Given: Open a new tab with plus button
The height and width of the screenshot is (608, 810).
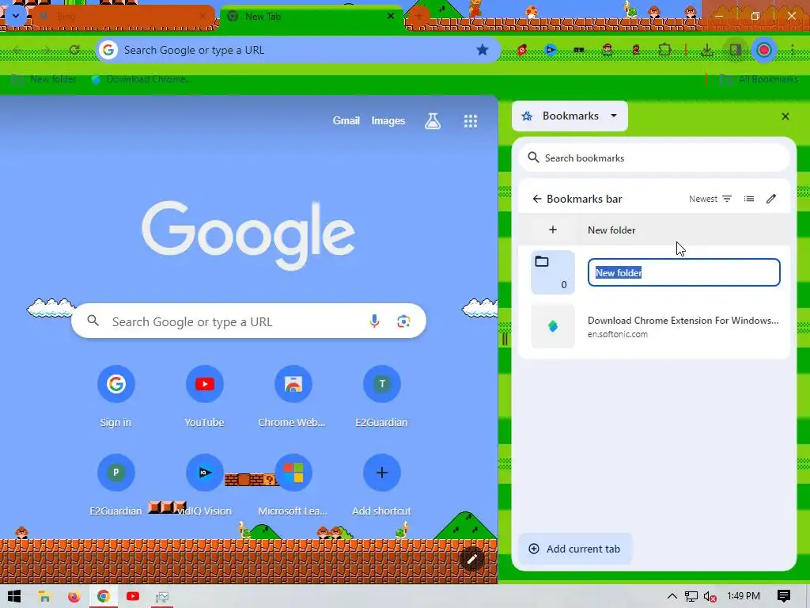Looking at the screenshot, I should coord(418,16).
